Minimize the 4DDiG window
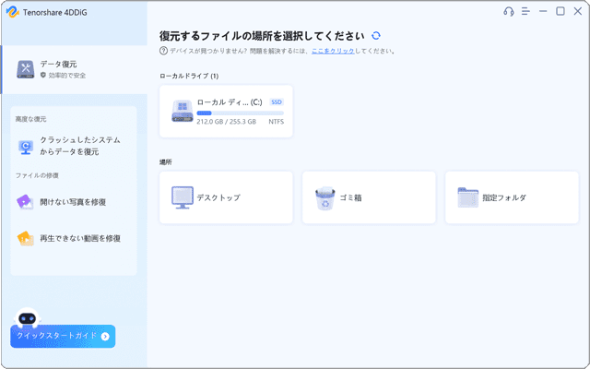 (x=543, y=12)
